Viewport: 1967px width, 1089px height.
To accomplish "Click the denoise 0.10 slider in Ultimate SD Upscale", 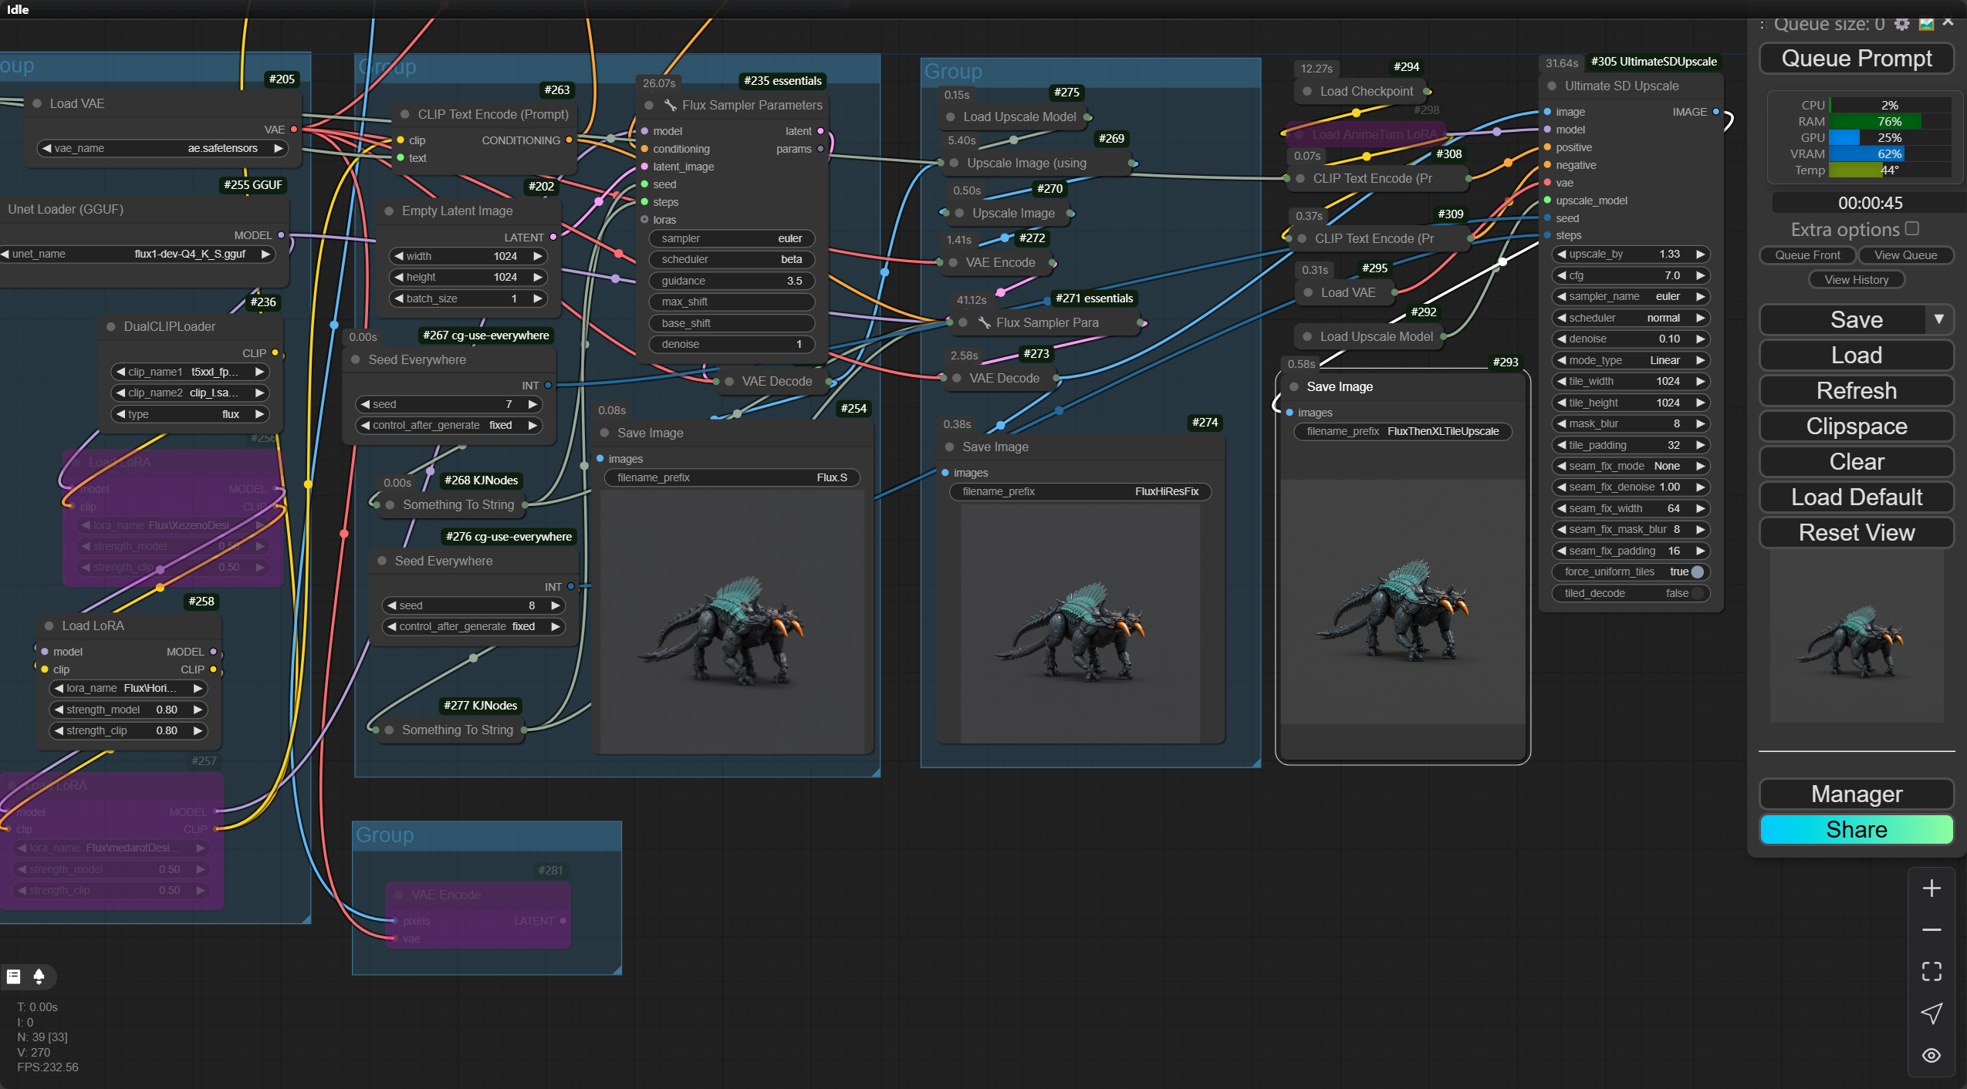I will click(1630, 339).
